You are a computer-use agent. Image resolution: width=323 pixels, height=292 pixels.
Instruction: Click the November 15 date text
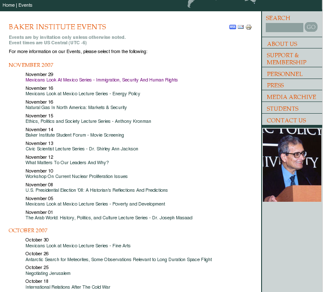point(39,116)
